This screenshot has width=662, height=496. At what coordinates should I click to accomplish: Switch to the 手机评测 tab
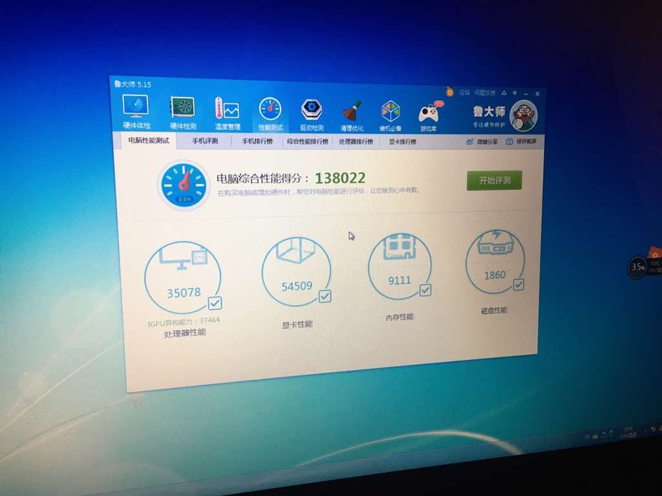click(x=205, y=141)
